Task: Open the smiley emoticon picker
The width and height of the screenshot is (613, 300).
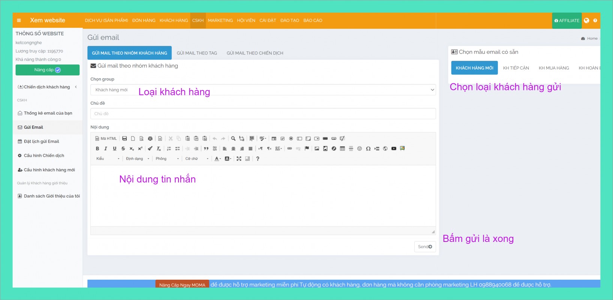Action: pos(360,148)
